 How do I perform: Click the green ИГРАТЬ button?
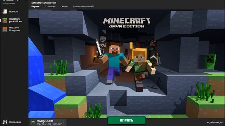(x=127, y=120)
